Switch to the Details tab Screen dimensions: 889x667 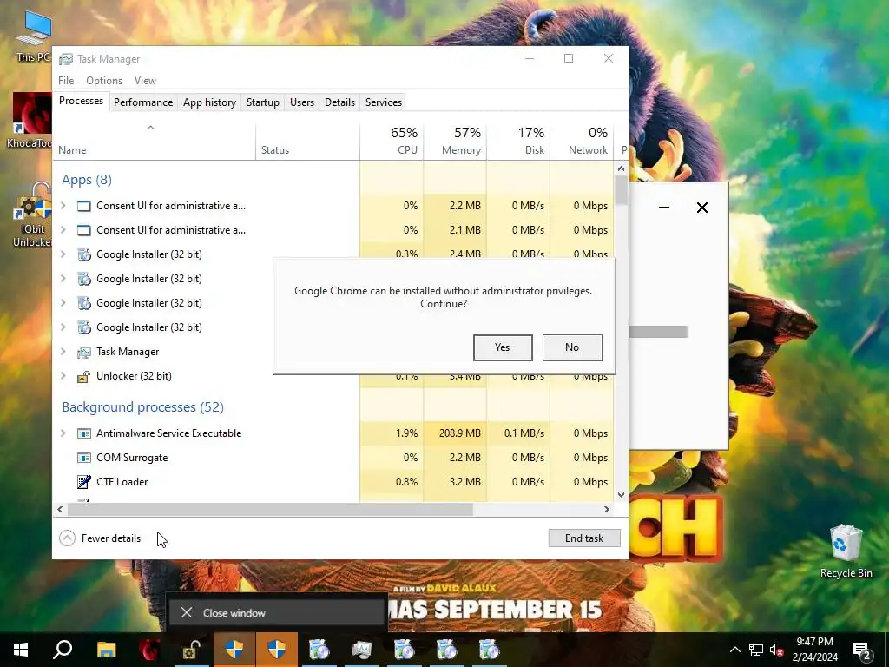point(339,102)
